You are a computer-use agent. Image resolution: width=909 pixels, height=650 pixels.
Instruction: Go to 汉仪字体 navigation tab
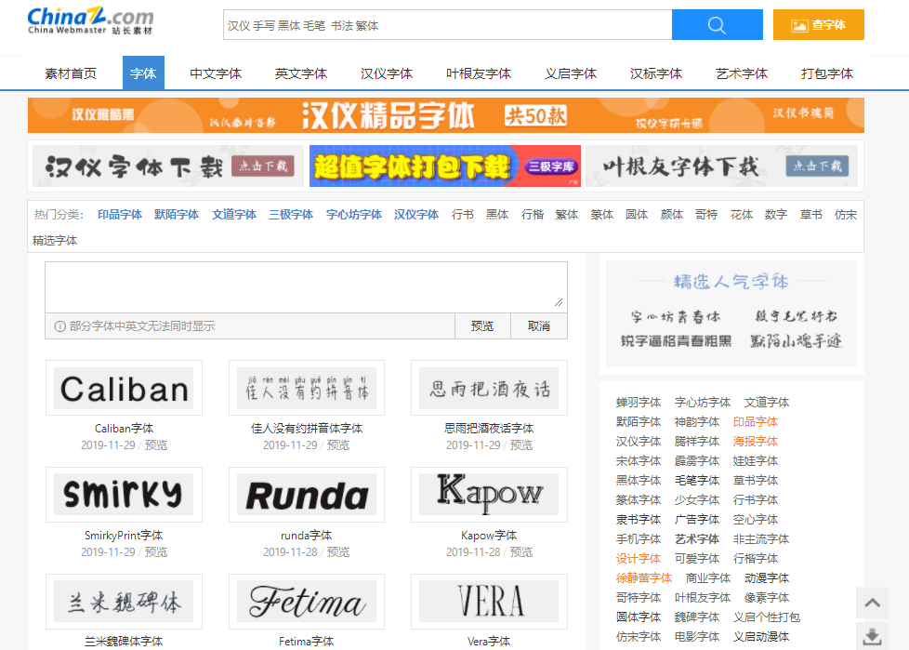(x=387, y=73)
